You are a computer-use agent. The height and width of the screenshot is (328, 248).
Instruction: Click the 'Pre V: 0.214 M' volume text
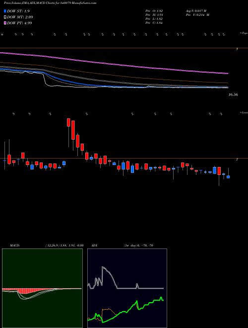point(197,15)
